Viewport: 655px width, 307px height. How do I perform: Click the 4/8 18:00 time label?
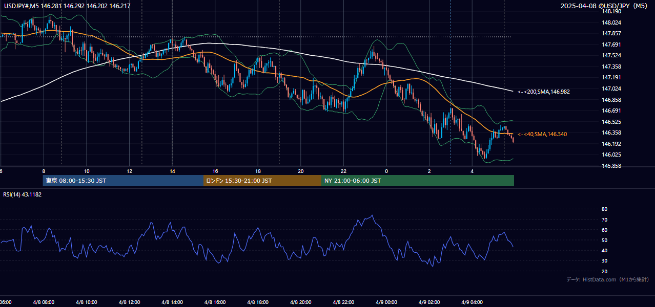pos(258,302)
